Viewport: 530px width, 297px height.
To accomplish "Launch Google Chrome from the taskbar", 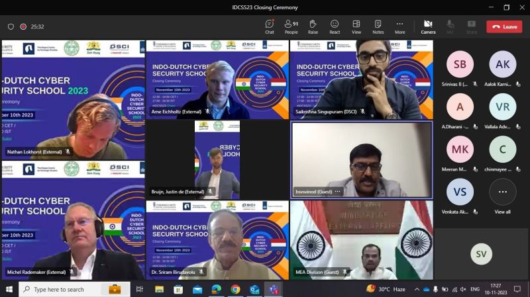I will tap(236, 289).
